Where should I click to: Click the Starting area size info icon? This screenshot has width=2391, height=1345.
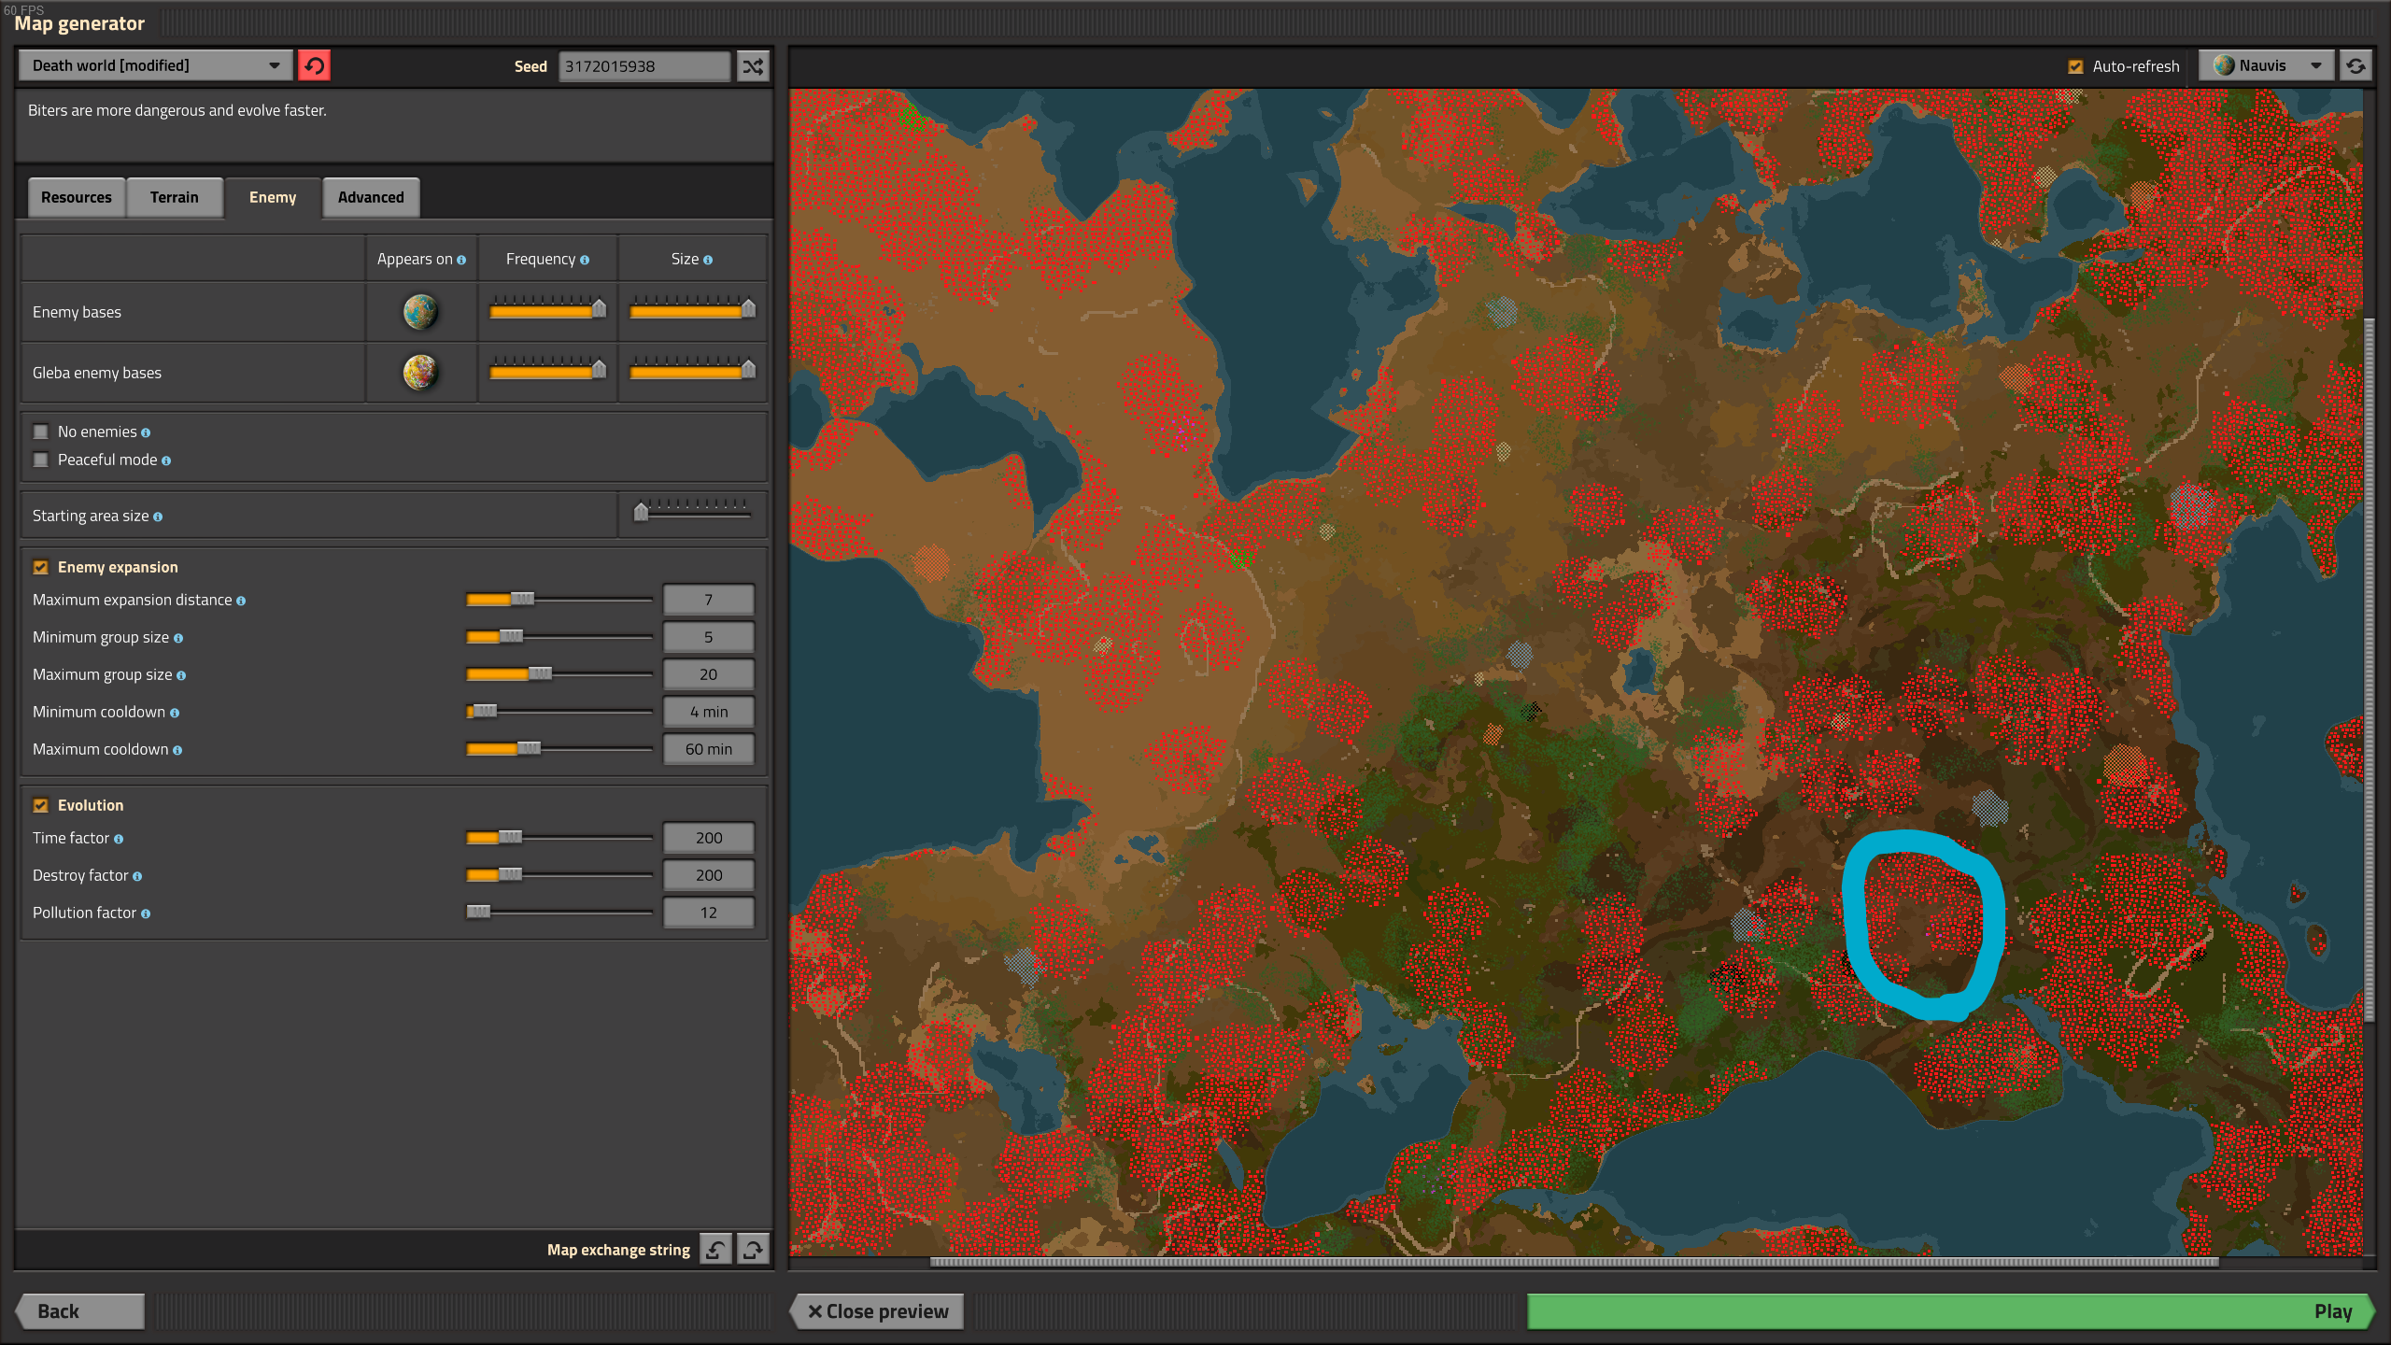click(158, 517)
